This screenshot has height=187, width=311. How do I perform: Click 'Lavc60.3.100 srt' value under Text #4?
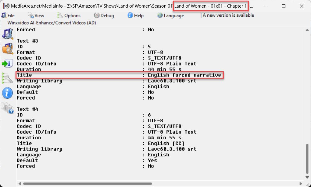[x=172, y=149]
